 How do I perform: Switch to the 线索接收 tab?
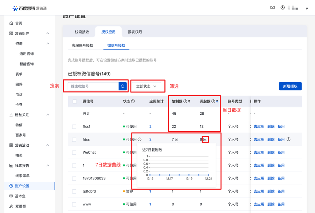[82, 32]
